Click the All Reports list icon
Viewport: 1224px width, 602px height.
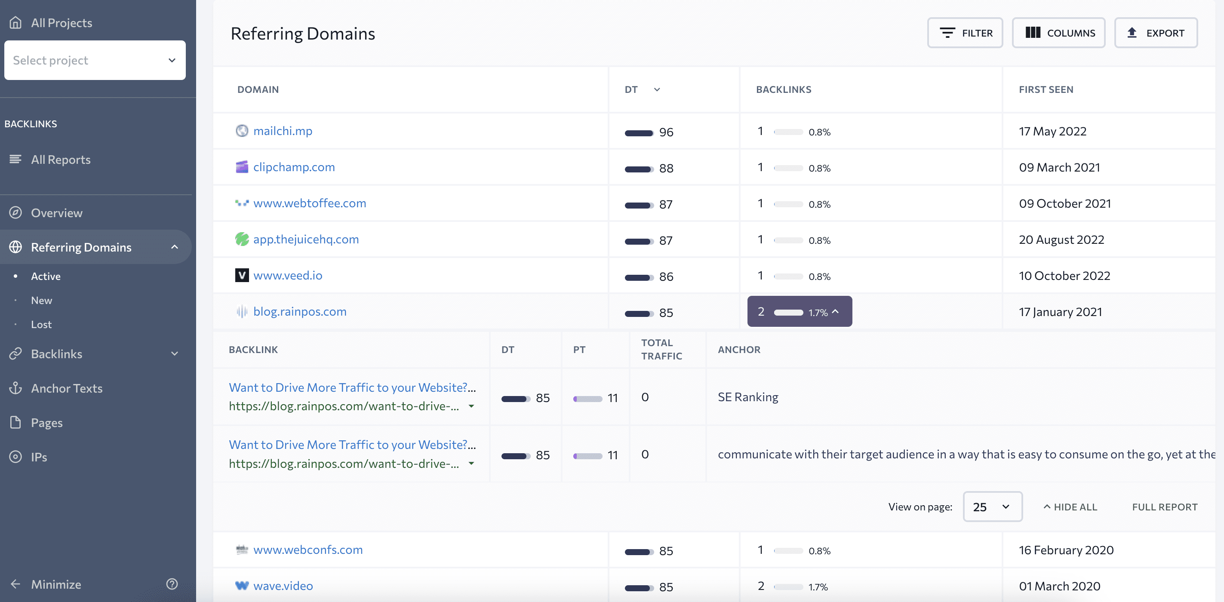tap(15, 159)
